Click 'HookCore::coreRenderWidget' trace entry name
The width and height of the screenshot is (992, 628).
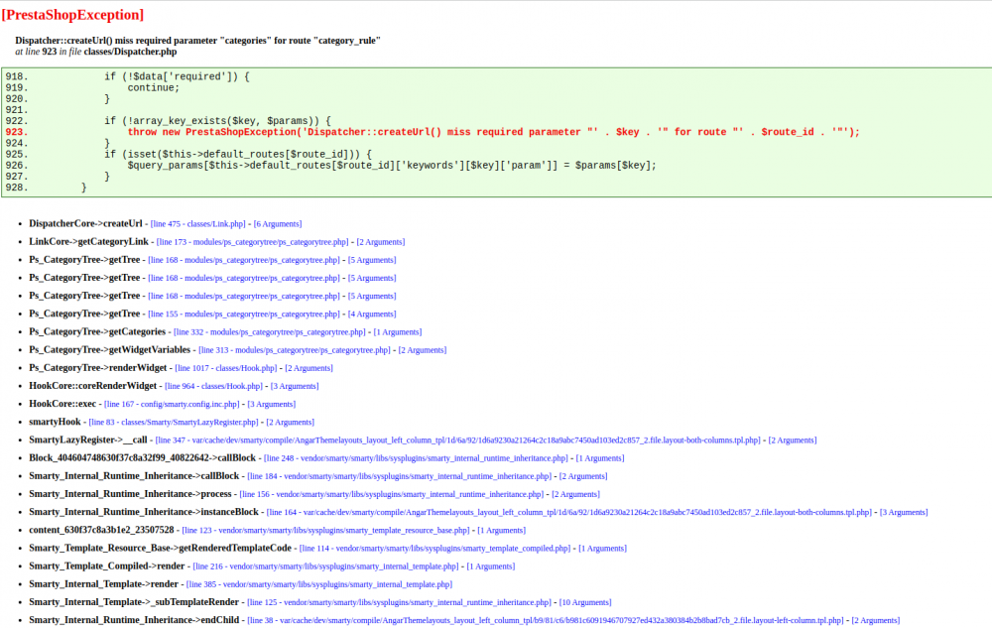tap(93, 386)
